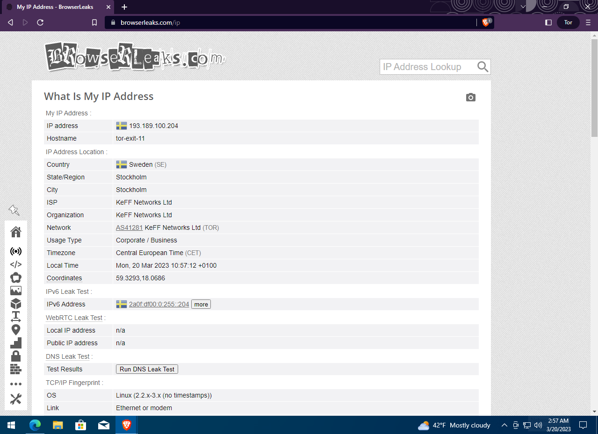This screenshot has height=434, width=598.
Task: View site information via the address-bar padlock
Action: coord(112,22)
